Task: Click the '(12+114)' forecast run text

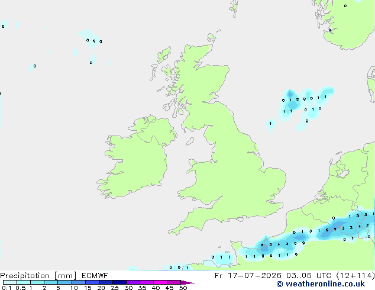Action: (355, 276)
